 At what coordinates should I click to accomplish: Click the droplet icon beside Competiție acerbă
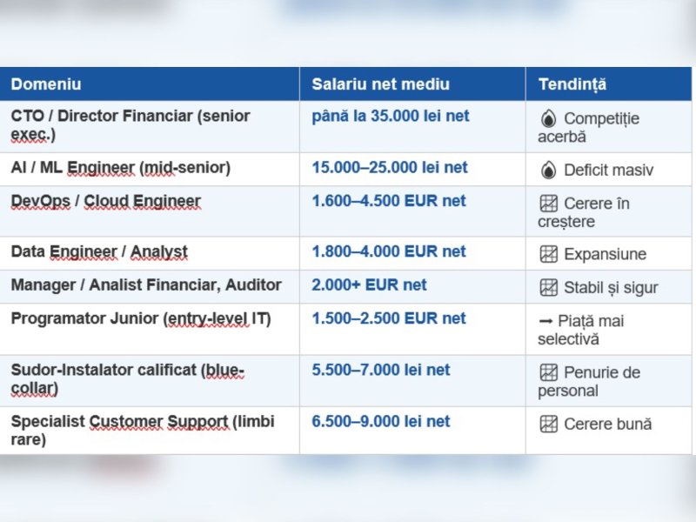coord(547,119)
